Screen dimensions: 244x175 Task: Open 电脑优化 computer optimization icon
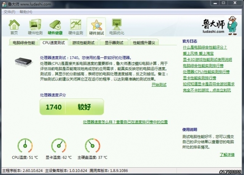point(117,27)
